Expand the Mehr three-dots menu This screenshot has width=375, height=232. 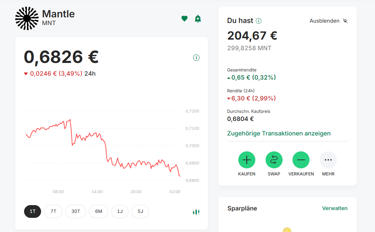pos(328,160)
